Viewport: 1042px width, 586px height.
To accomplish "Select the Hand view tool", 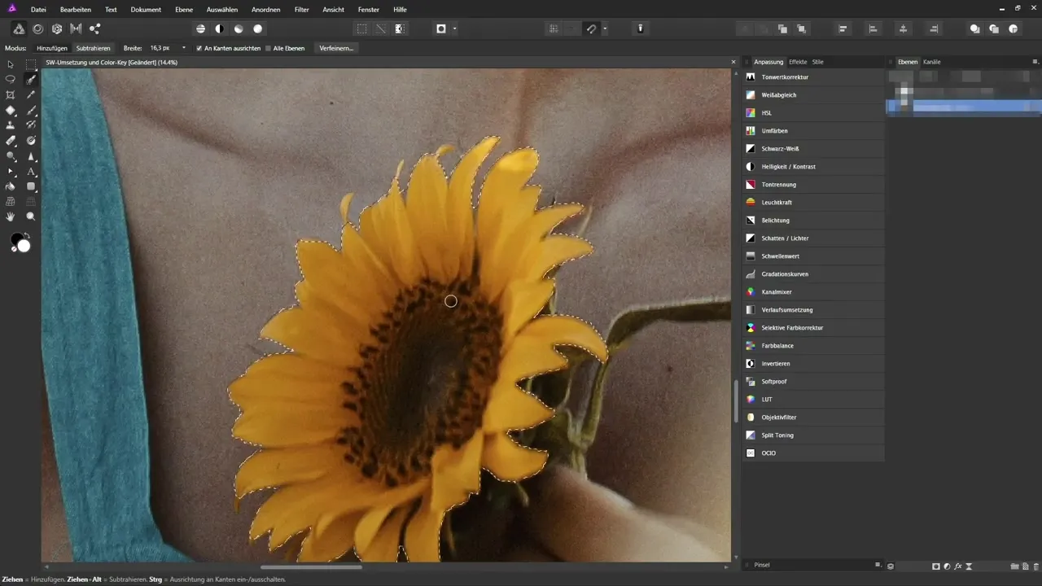I will (11, 216).
